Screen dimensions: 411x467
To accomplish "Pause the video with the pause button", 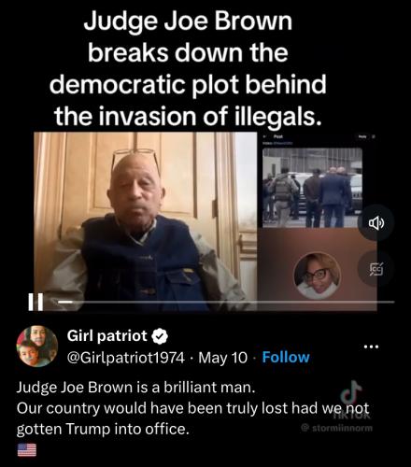I will [35, 302].
